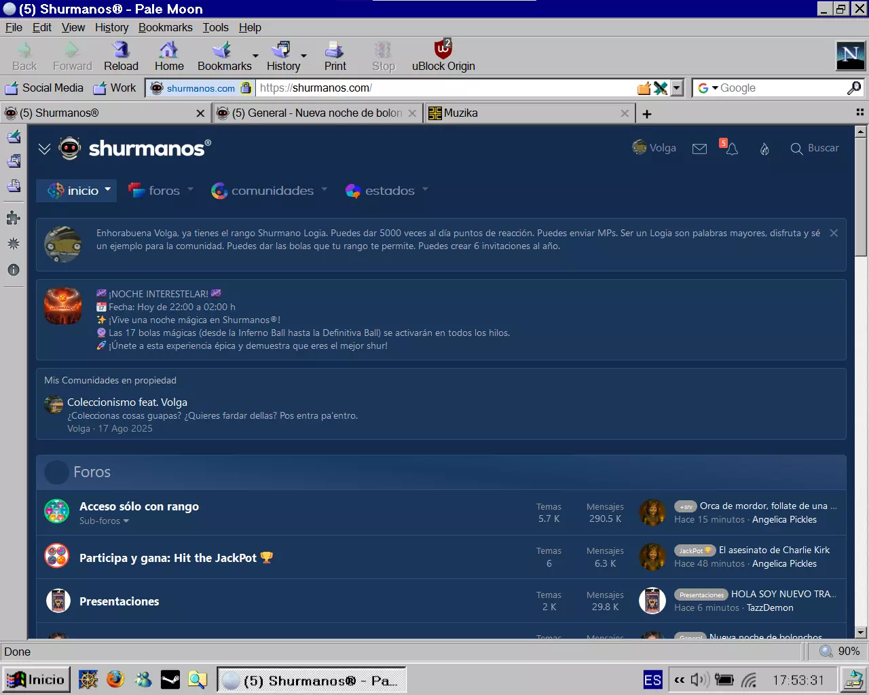Viewport: 869px width, 695px height.
Task: Click the page scrollbar down arrow
Action: 861,633
